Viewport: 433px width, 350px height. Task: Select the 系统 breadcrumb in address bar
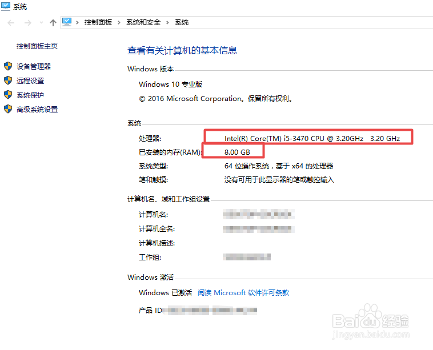coord(182,22)
